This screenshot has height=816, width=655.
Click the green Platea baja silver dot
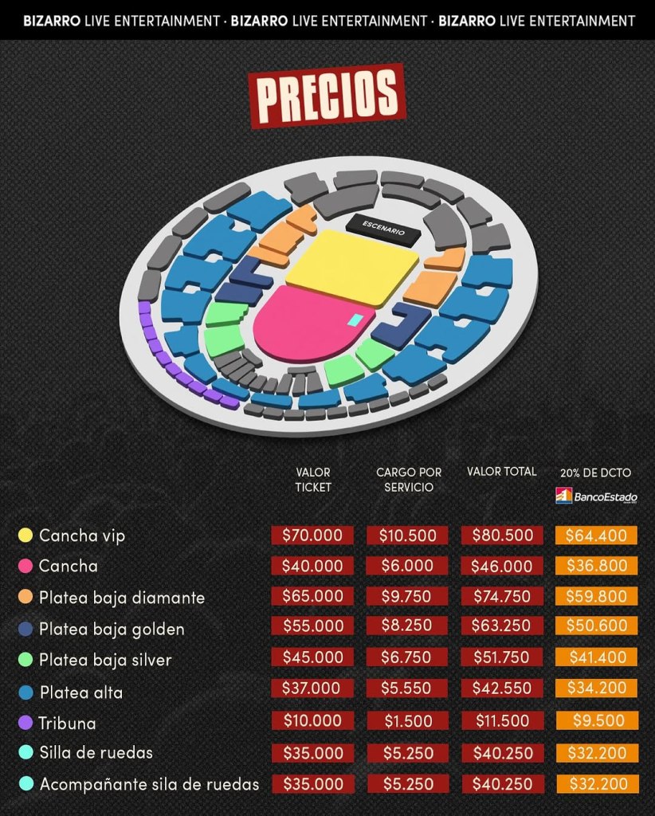click(25, 660)
